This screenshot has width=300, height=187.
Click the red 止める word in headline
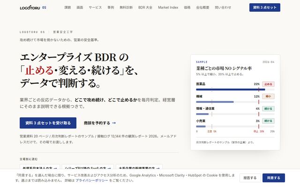click(39, 70)
